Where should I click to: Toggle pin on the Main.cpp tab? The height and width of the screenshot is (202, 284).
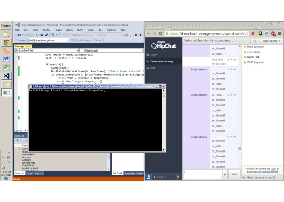(27, 46)
